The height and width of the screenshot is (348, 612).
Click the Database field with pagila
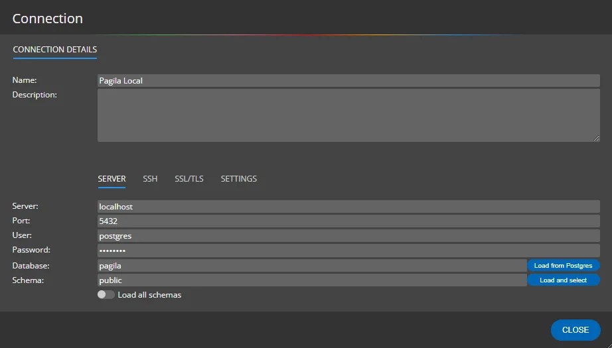click(312, 265)
